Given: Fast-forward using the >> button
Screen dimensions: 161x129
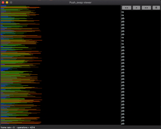Looking at the screenshot, I should 146,8.
